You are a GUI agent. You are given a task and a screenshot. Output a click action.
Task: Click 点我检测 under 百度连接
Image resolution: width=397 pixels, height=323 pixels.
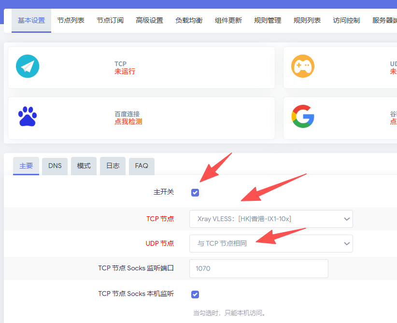coord(128,122)
